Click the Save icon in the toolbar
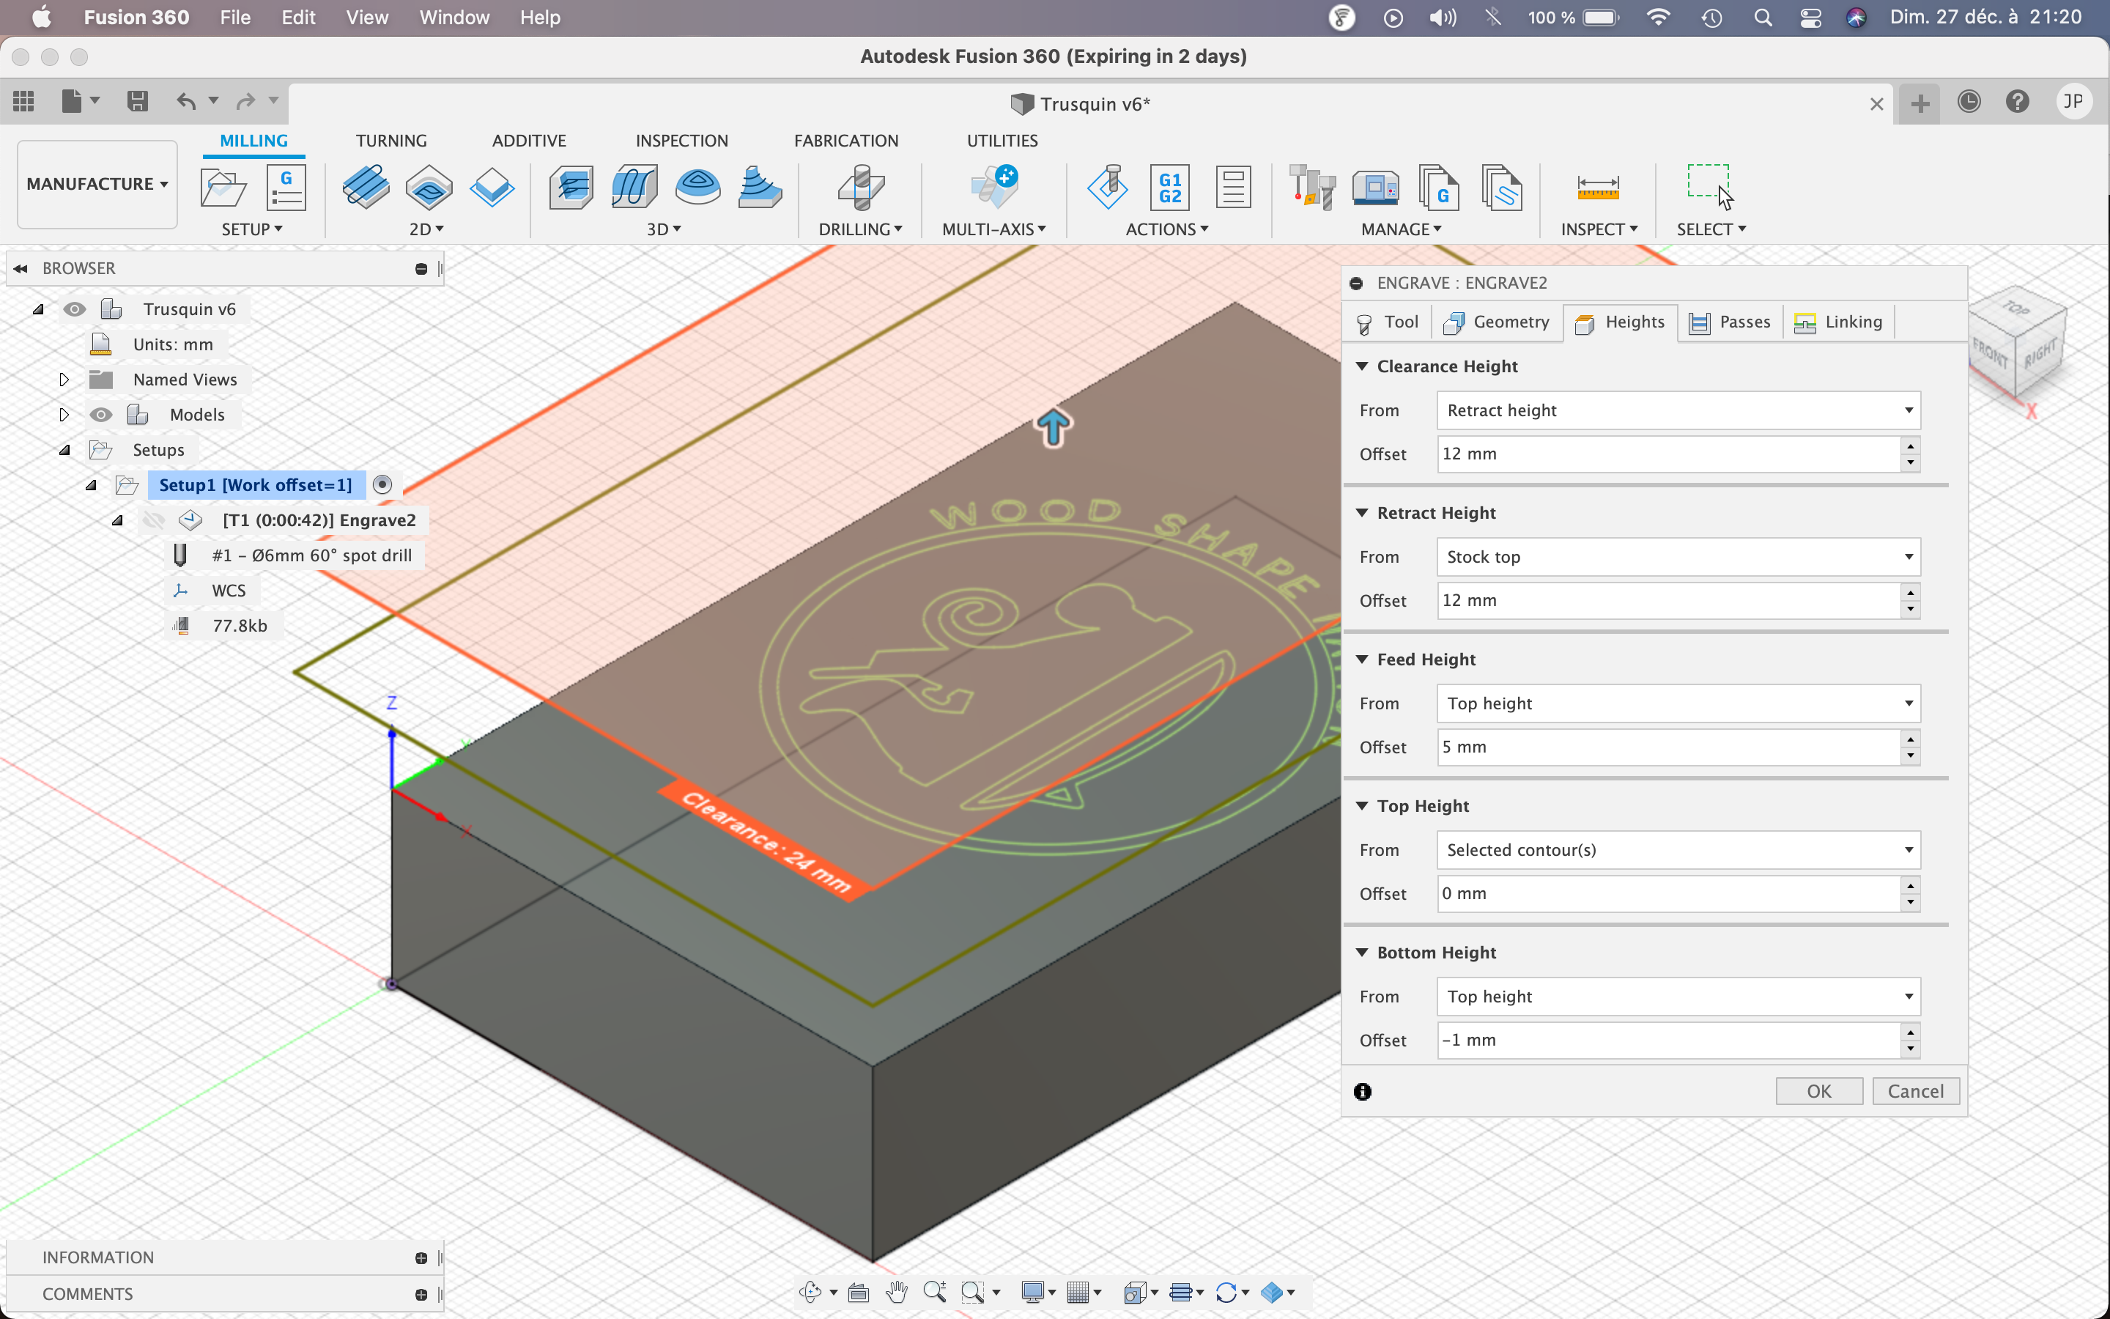This screenshot has width=2110, height=1319. 137,101
